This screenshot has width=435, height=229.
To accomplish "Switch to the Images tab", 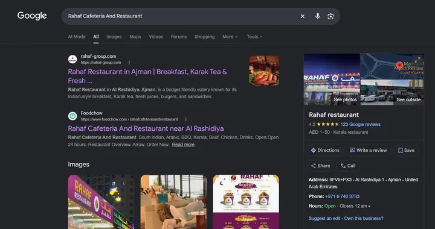I will click(114, 37).
